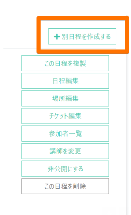Swap the lecturer using 講師を変更

pos(65,151)
